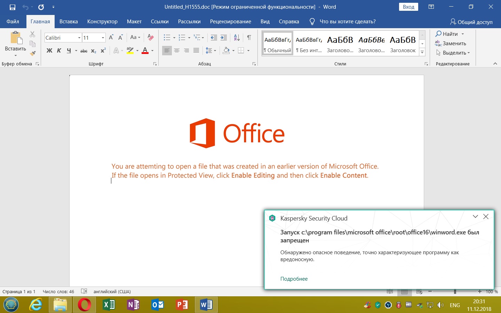Switch to the Вид tab
This screenshot has width=501, height=313.
[265, 22]
